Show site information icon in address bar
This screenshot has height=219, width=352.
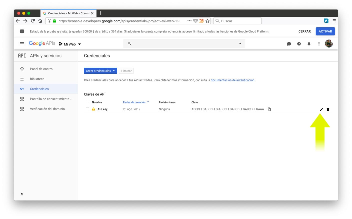click(x=49, y=21)
